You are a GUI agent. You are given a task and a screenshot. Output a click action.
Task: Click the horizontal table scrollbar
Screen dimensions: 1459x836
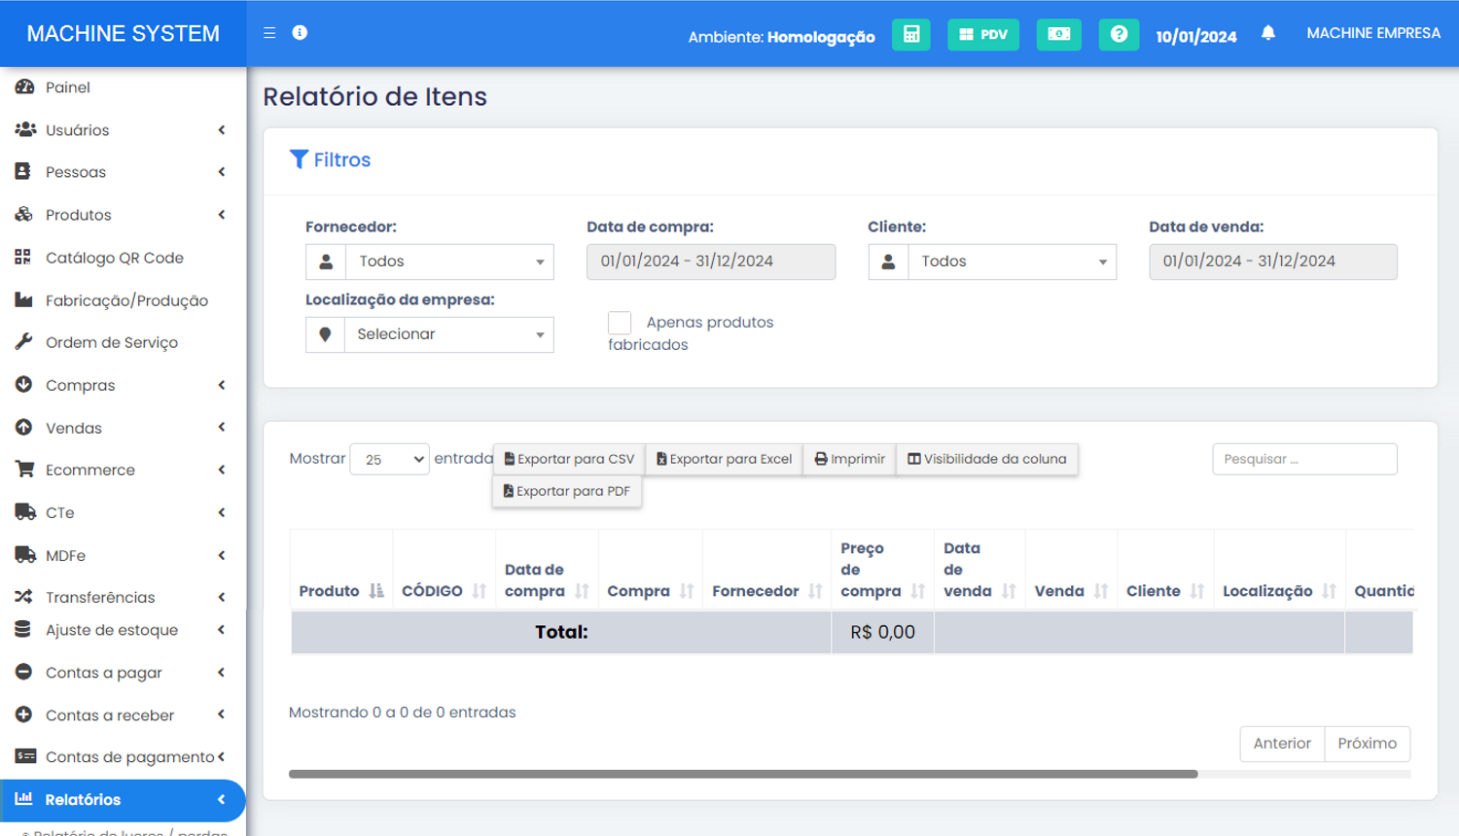coord(743,774)
